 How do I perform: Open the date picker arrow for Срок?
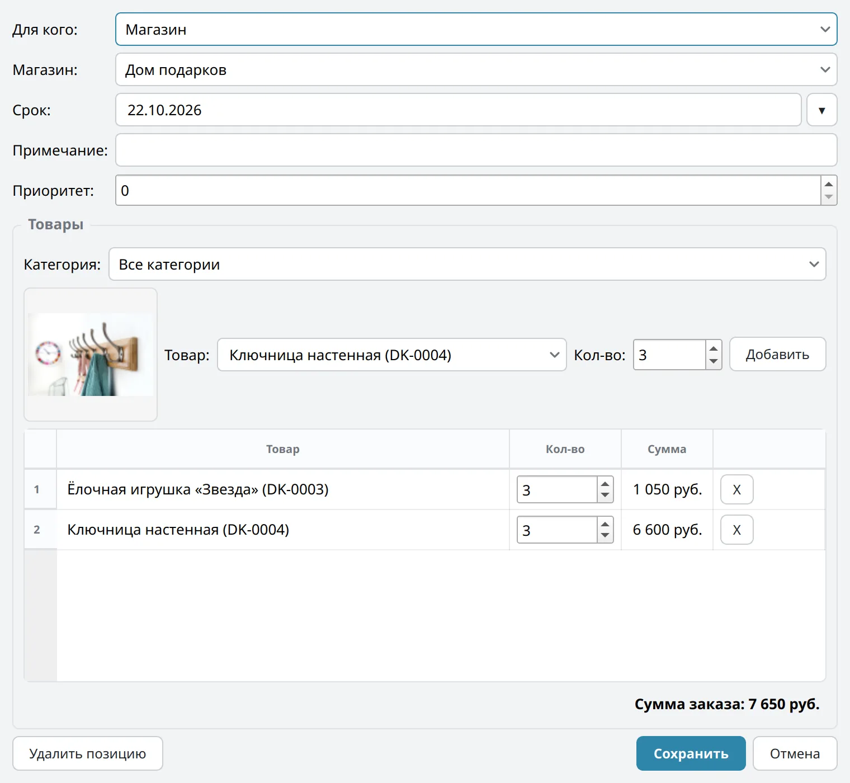click(821, 110)
